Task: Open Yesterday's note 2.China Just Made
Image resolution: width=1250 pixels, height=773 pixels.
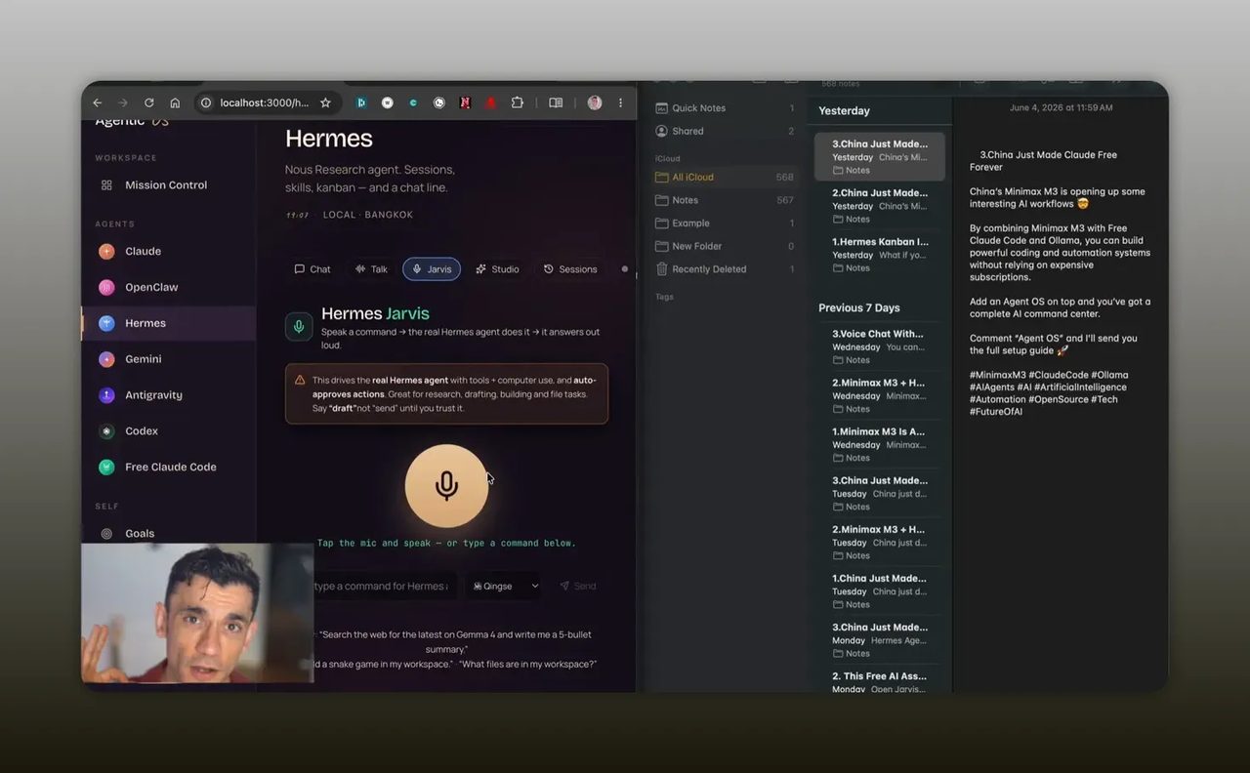Action: point(880,205)
